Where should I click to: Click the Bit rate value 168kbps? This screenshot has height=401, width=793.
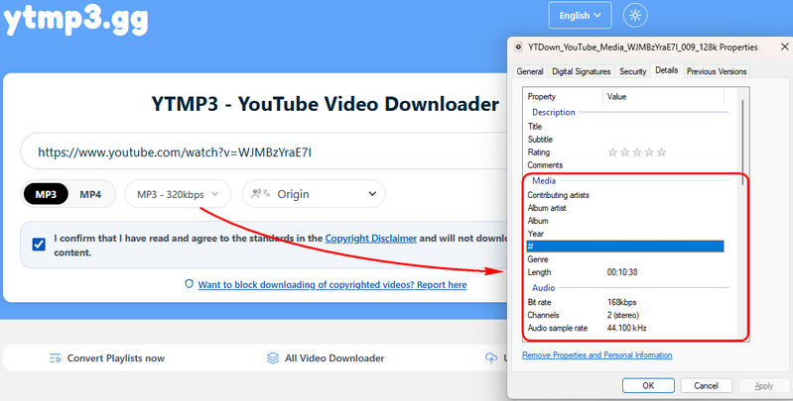point(621,302)
